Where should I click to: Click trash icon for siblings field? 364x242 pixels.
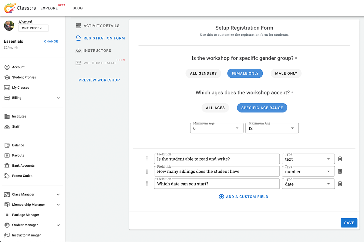340,171
